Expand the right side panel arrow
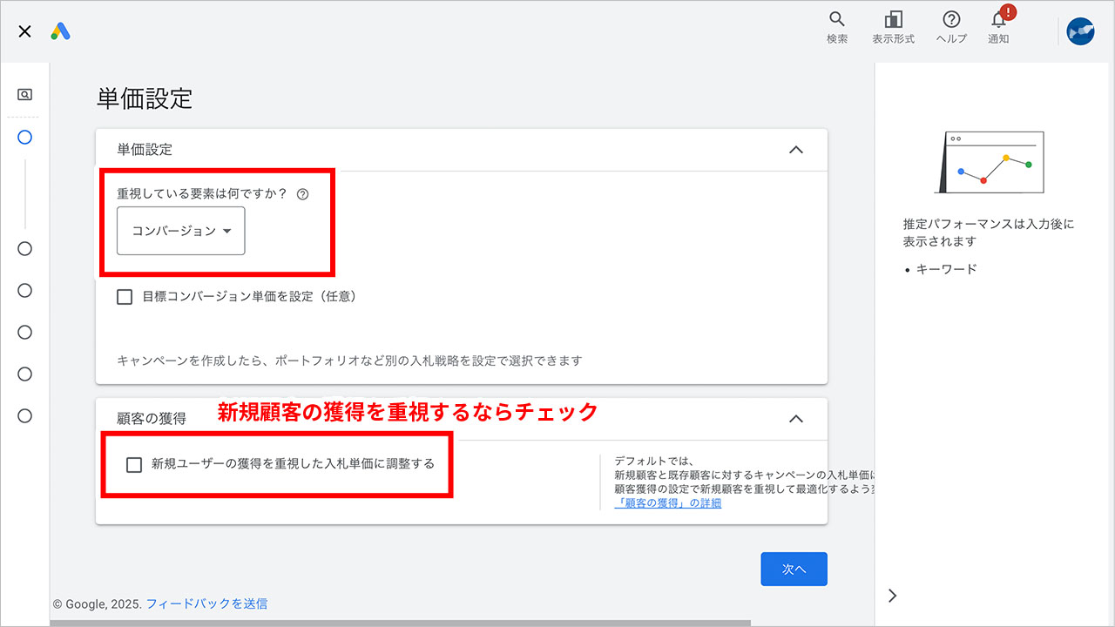Viewport: 1115px width, 627px height. point(892,595)
